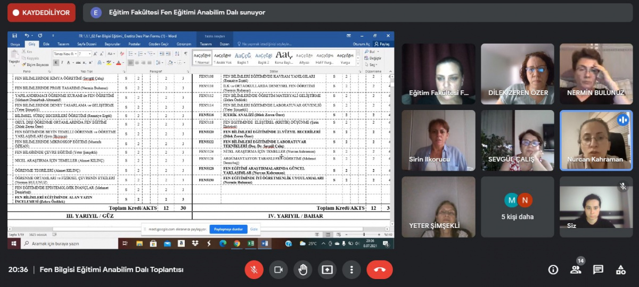Click the present screen icon
This screenshot has height=287, width=639.
coord(327,269)
